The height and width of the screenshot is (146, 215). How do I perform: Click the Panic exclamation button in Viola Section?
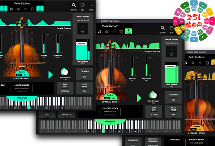coord(129,31)
